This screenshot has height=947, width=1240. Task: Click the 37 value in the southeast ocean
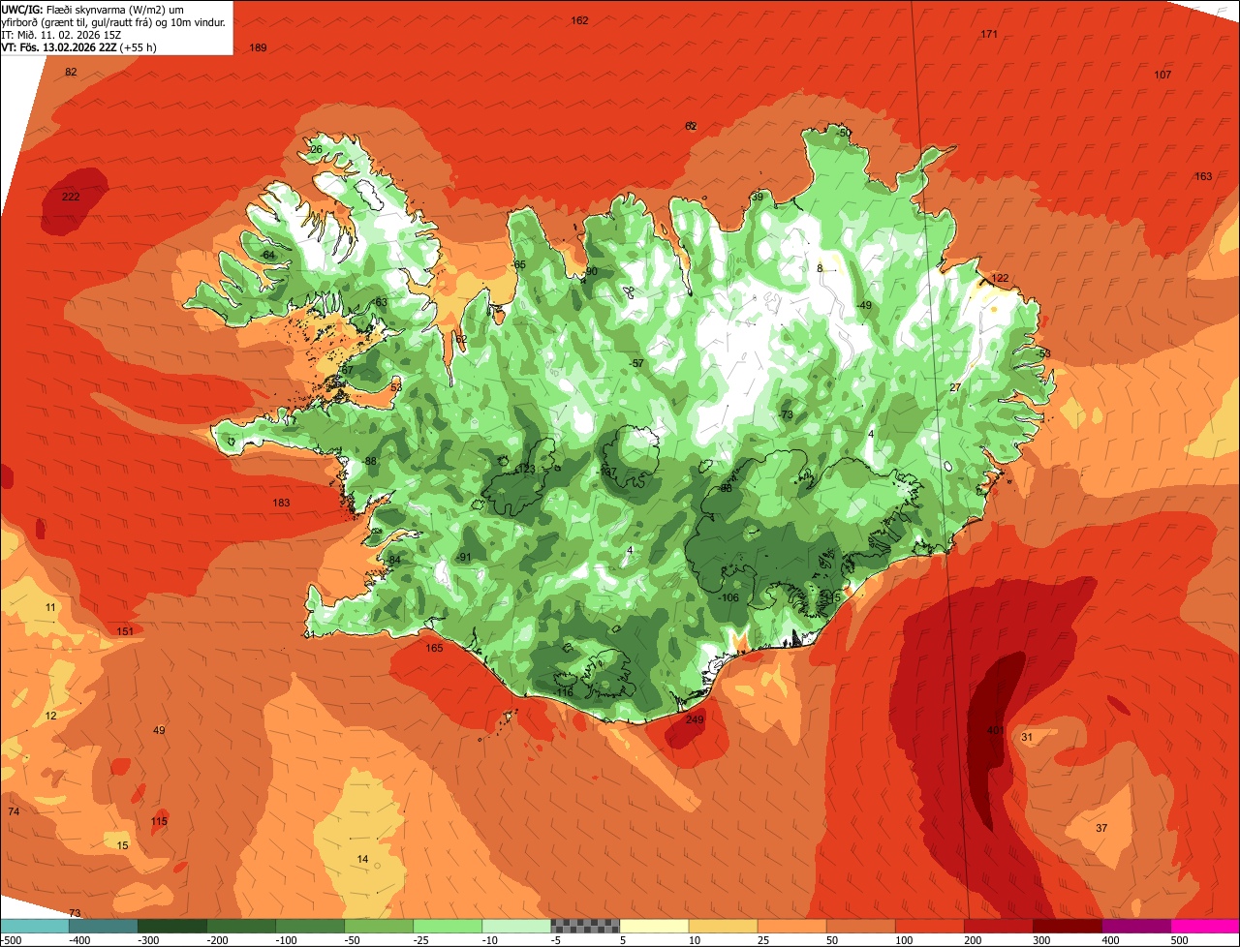[x=1101, y=828]
